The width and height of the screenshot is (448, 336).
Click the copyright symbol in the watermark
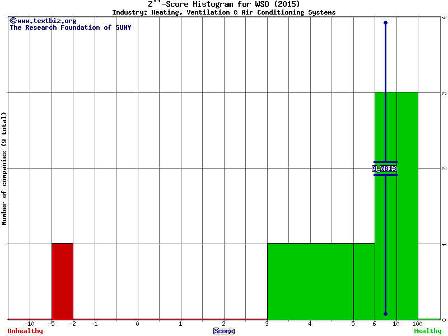13,21
